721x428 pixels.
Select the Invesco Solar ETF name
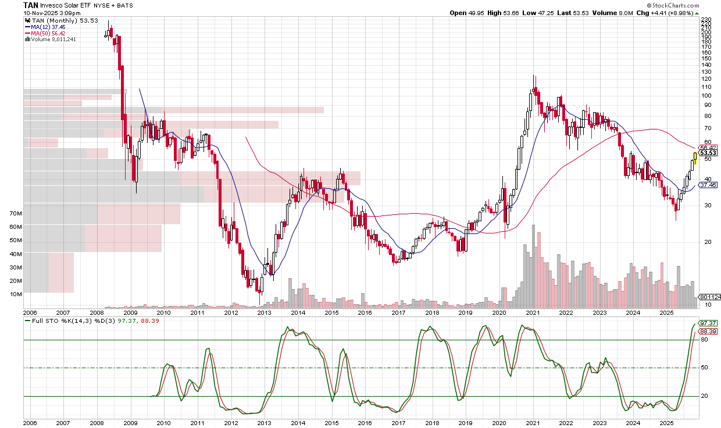[65, 5]
